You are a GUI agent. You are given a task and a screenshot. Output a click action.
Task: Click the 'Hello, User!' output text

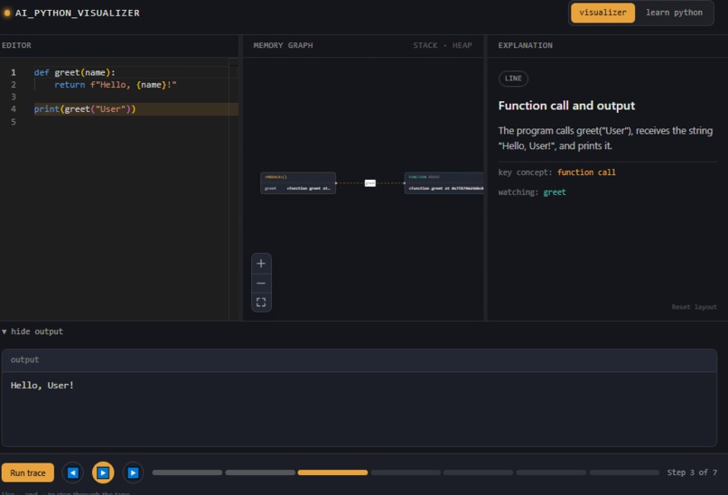click(x=42, y=386)
